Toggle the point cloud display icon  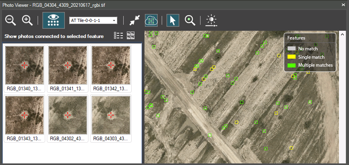151,20
